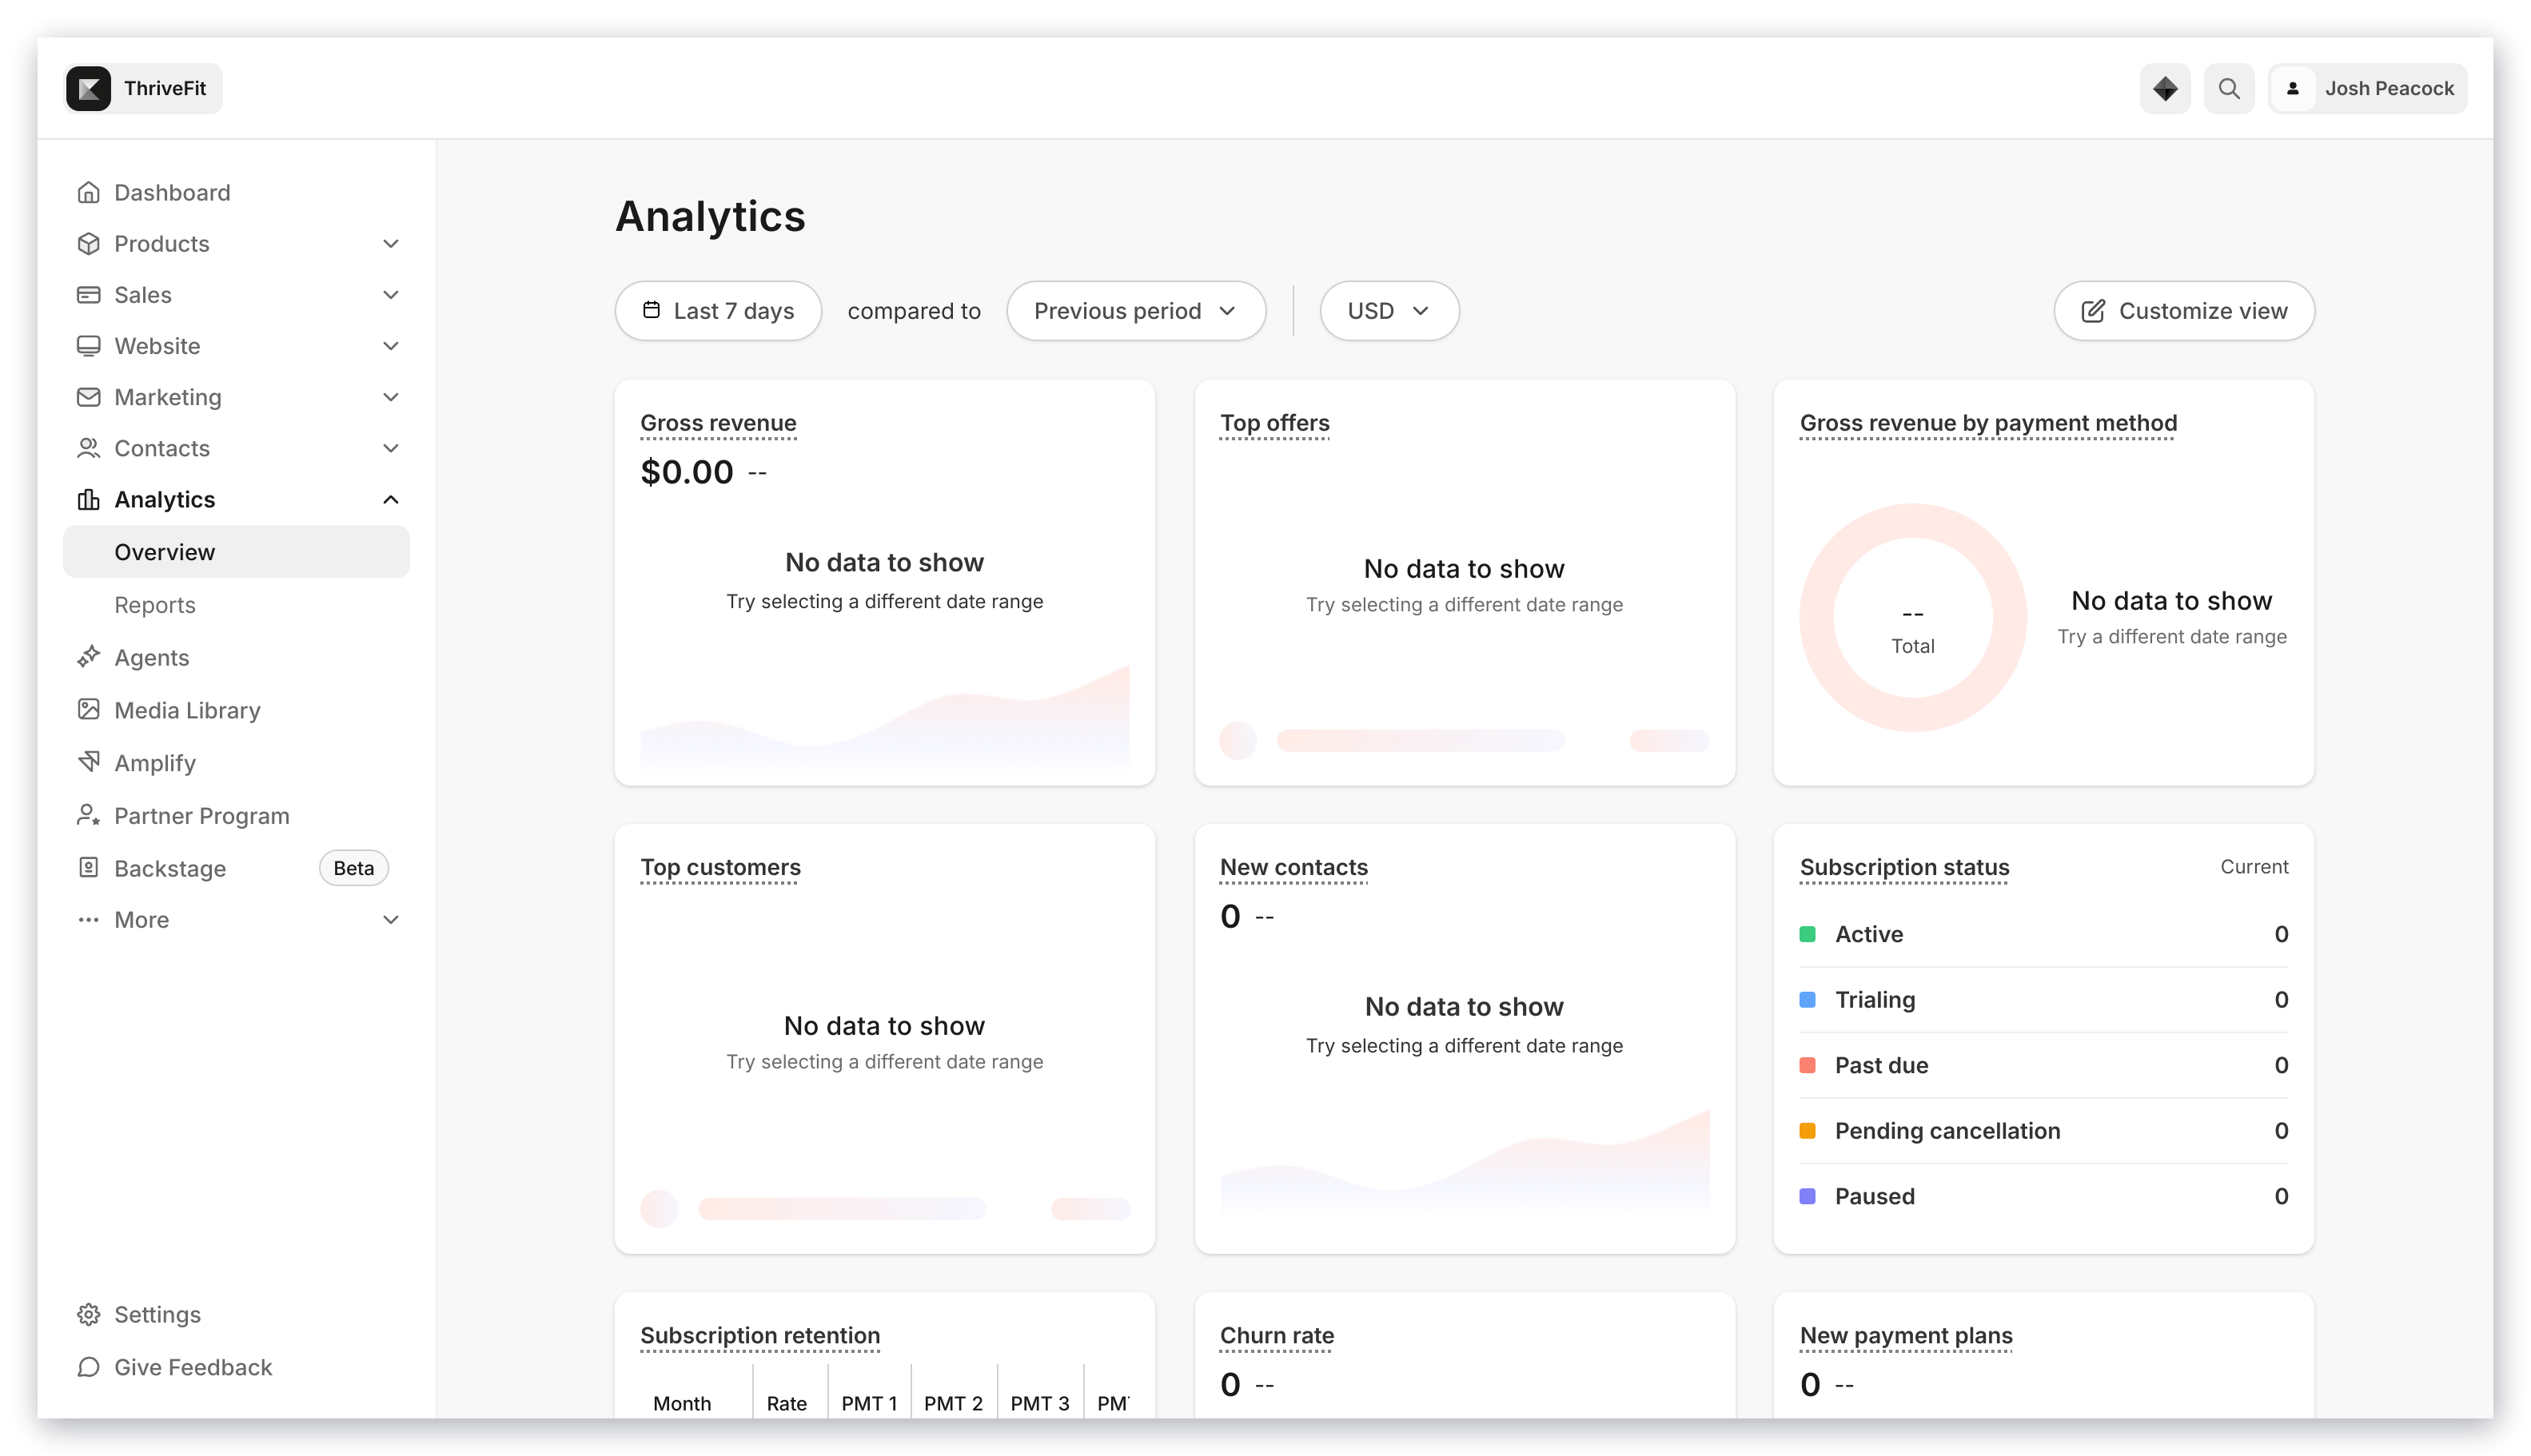The height and width of the screenshot is (1456, 2531).
Task: Click the Settings link
Action: [157, 1314]
